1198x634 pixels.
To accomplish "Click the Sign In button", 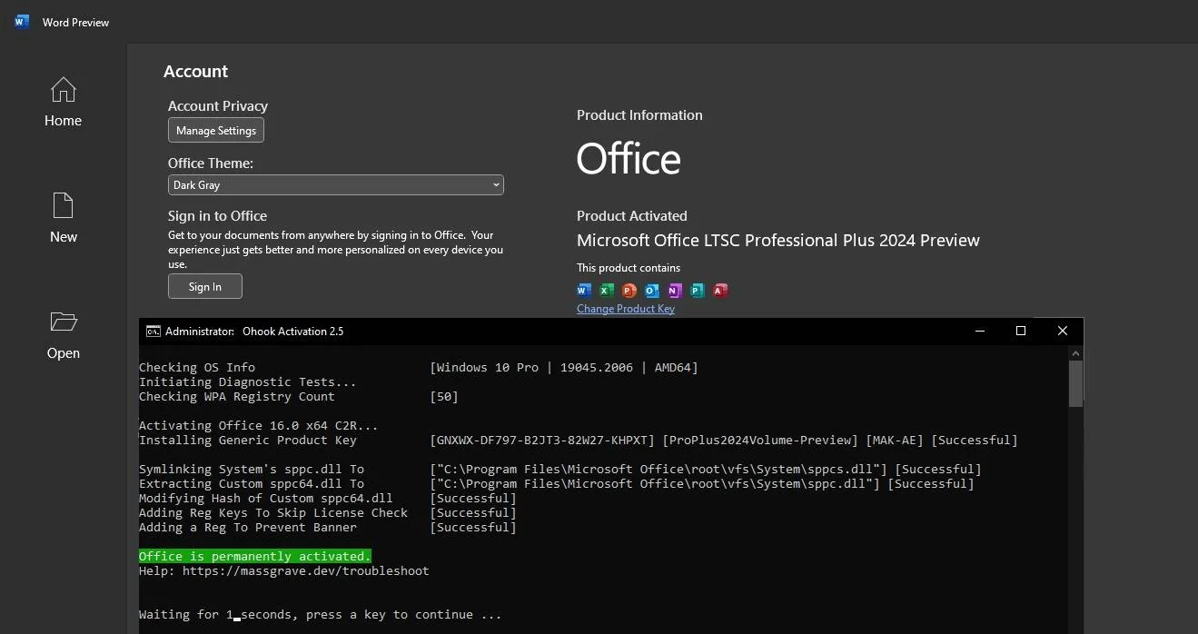I will pos(205,286).
